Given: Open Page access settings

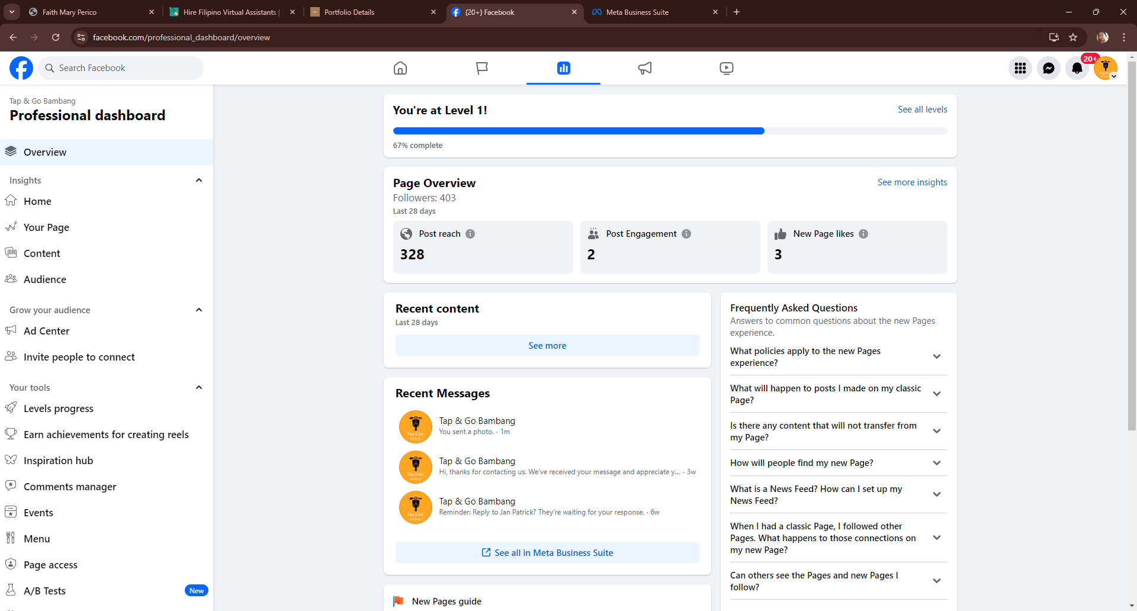Looking at the screenshot, I should [107, 565].
